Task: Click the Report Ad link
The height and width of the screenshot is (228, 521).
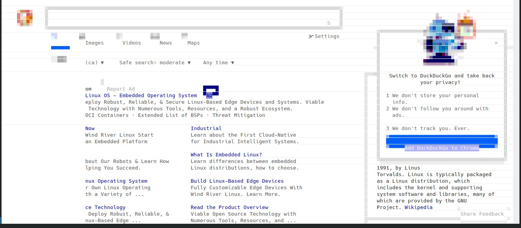Action: (x=121, y=89)
